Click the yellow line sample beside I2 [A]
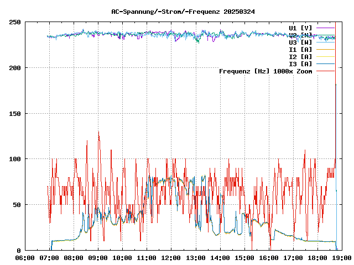 click(x=325, y=57)
